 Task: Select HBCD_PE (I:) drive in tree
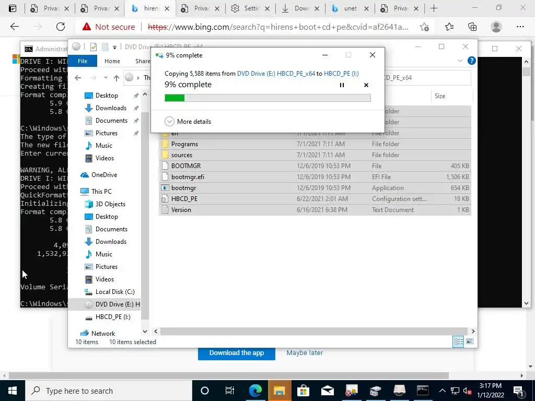[113, 317]
